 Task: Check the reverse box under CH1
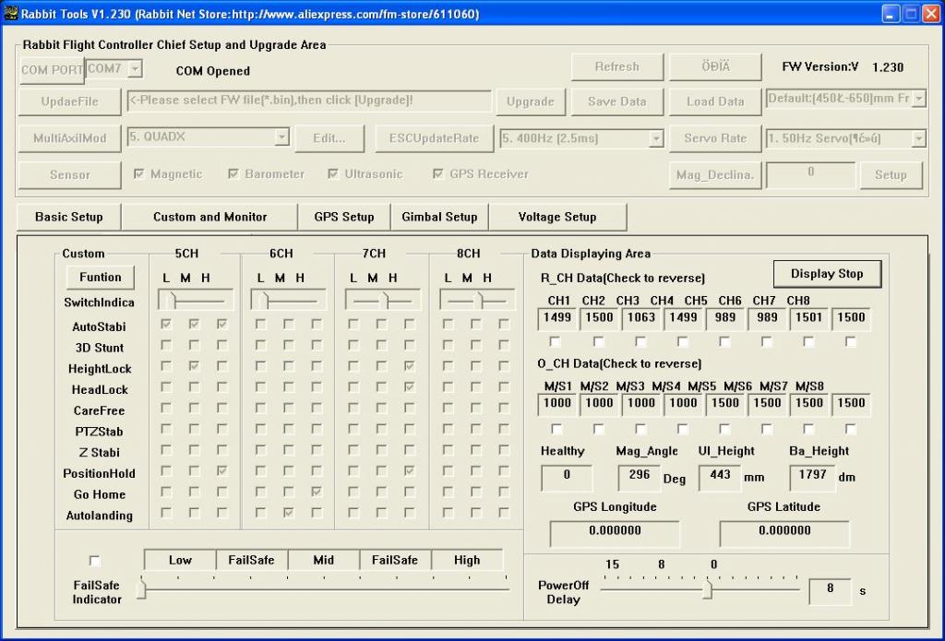(556, 341)
